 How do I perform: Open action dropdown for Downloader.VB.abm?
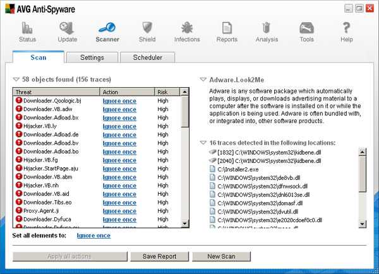(x=119, y=177)
